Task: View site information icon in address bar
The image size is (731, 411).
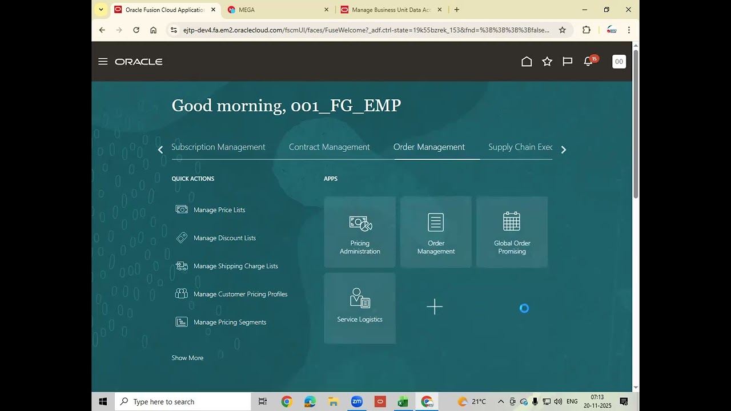Action: tap(174, 30)
